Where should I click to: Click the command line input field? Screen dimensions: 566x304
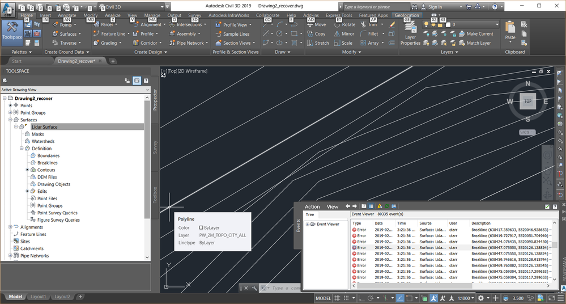click(285, 288)
